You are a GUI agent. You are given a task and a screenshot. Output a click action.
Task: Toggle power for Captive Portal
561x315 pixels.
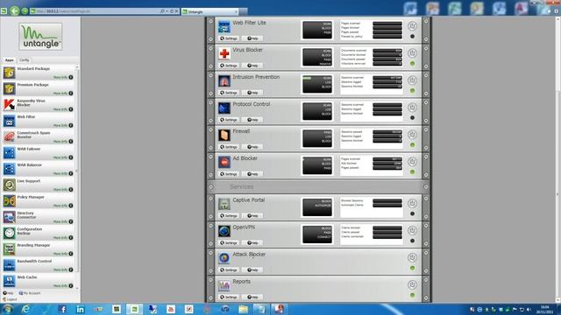(412, 203)
